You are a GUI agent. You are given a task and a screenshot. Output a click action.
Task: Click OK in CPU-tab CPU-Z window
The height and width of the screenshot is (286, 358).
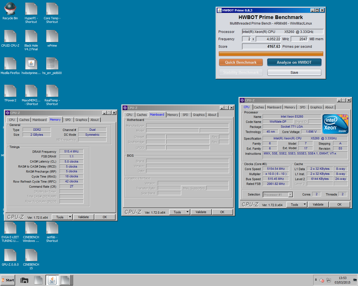click(x=339, y=204)
